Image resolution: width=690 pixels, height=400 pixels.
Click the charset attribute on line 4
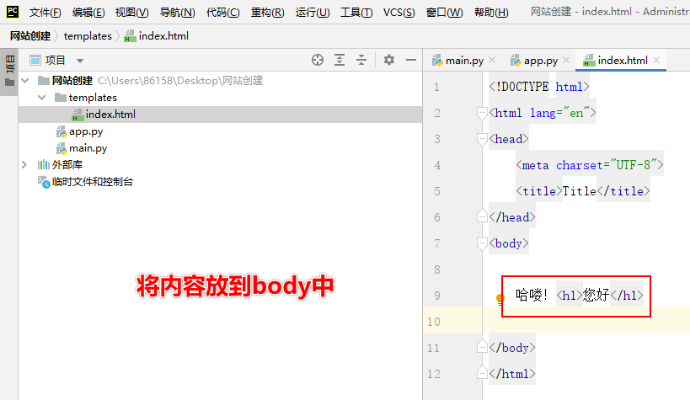pyautogui.click(x=579, y=165)
